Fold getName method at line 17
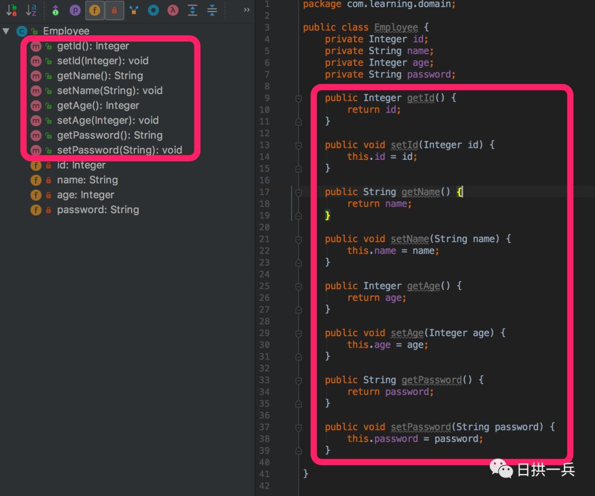This screenshot has width=595, height=496. pos(299,193)
